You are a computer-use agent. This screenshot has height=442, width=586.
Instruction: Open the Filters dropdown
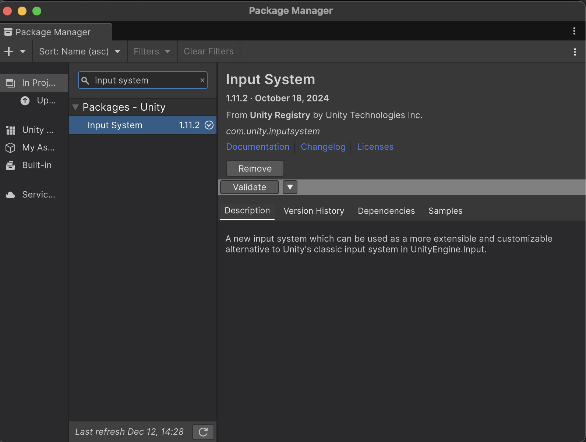click(152, 51)
